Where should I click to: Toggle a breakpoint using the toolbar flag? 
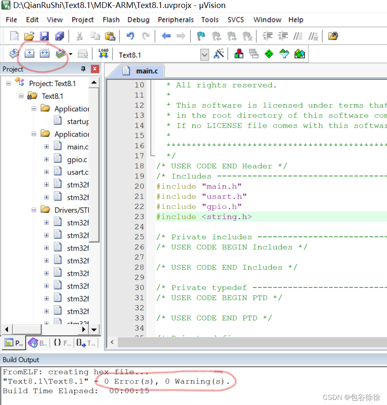point(200,36)
